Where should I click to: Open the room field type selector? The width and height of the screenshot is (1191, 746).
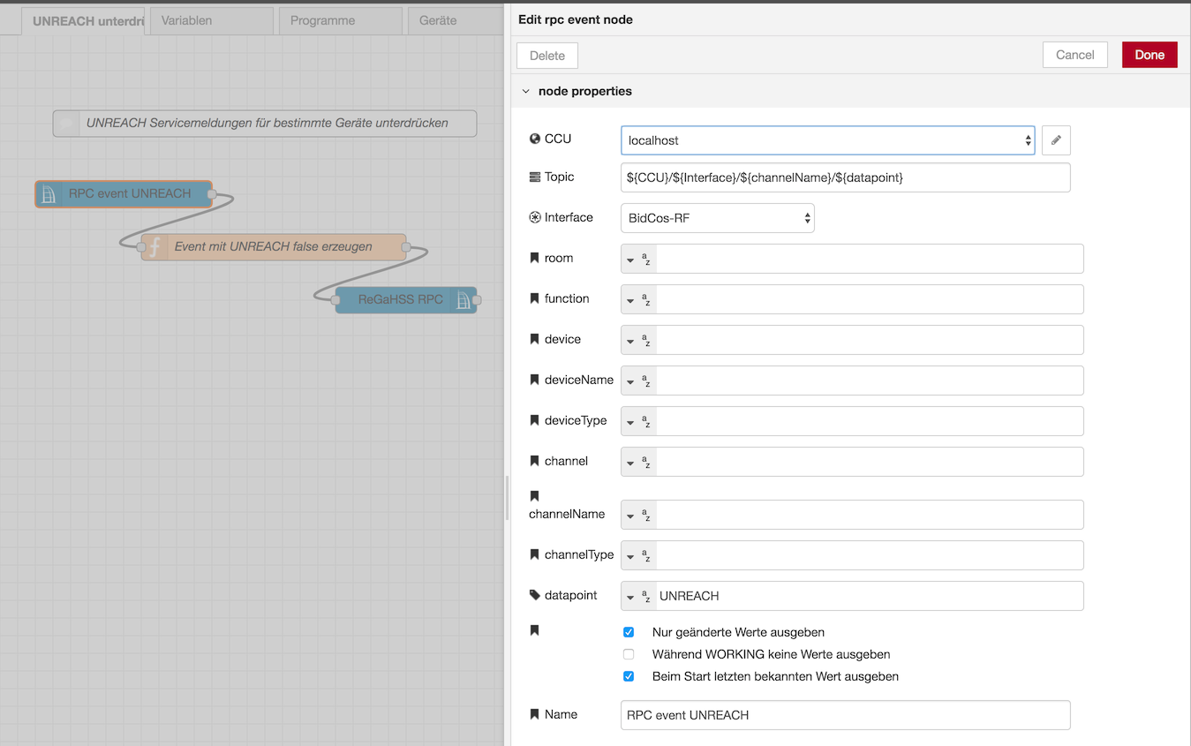click(638, 259)
